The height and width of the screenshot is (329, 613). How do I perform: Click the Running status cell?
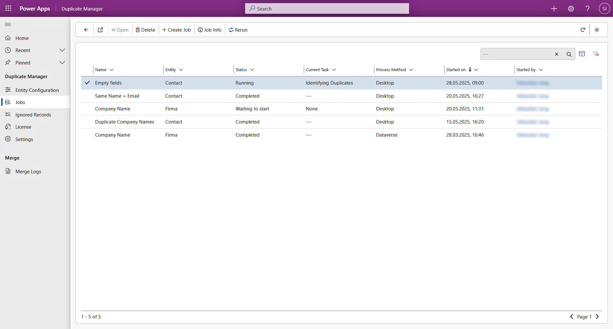point(245,83)
